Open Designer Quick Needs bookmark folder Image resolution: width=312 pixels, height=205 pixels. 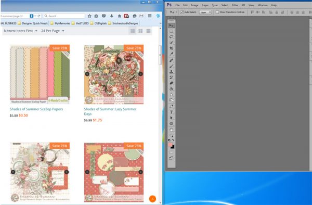pos(33,23)
